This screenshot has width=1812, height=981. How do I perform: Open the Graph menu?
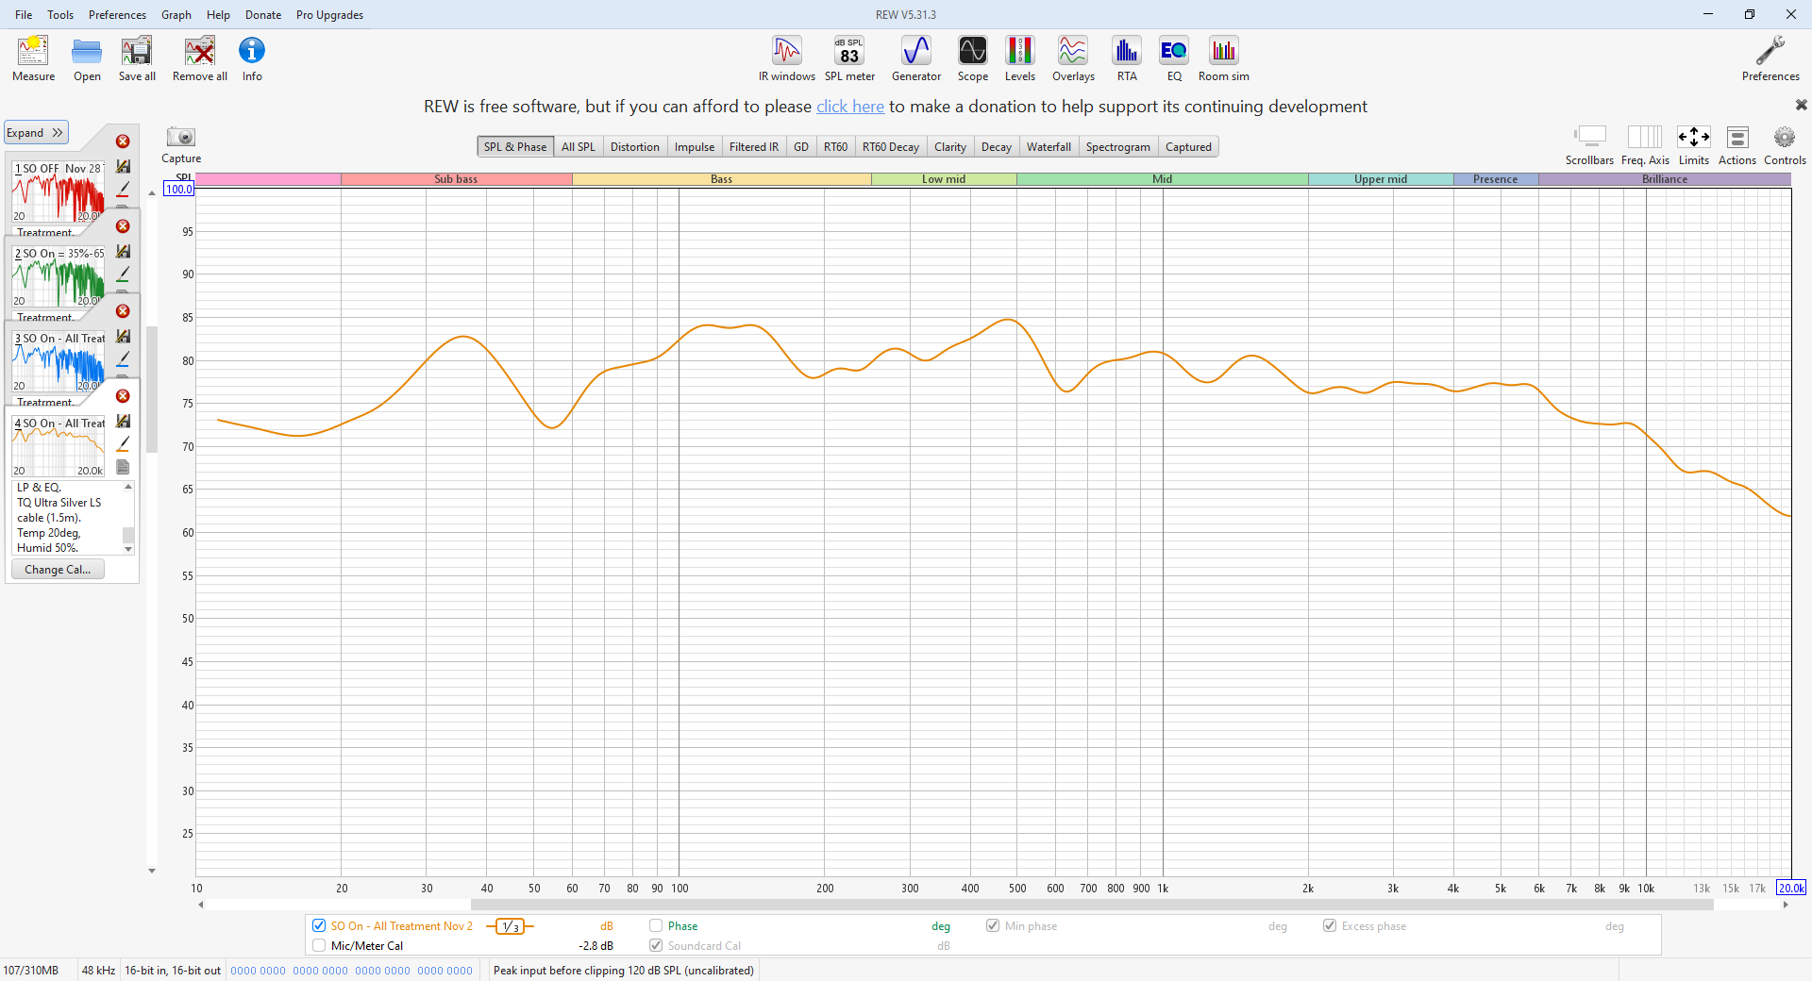tap(176, 15)
